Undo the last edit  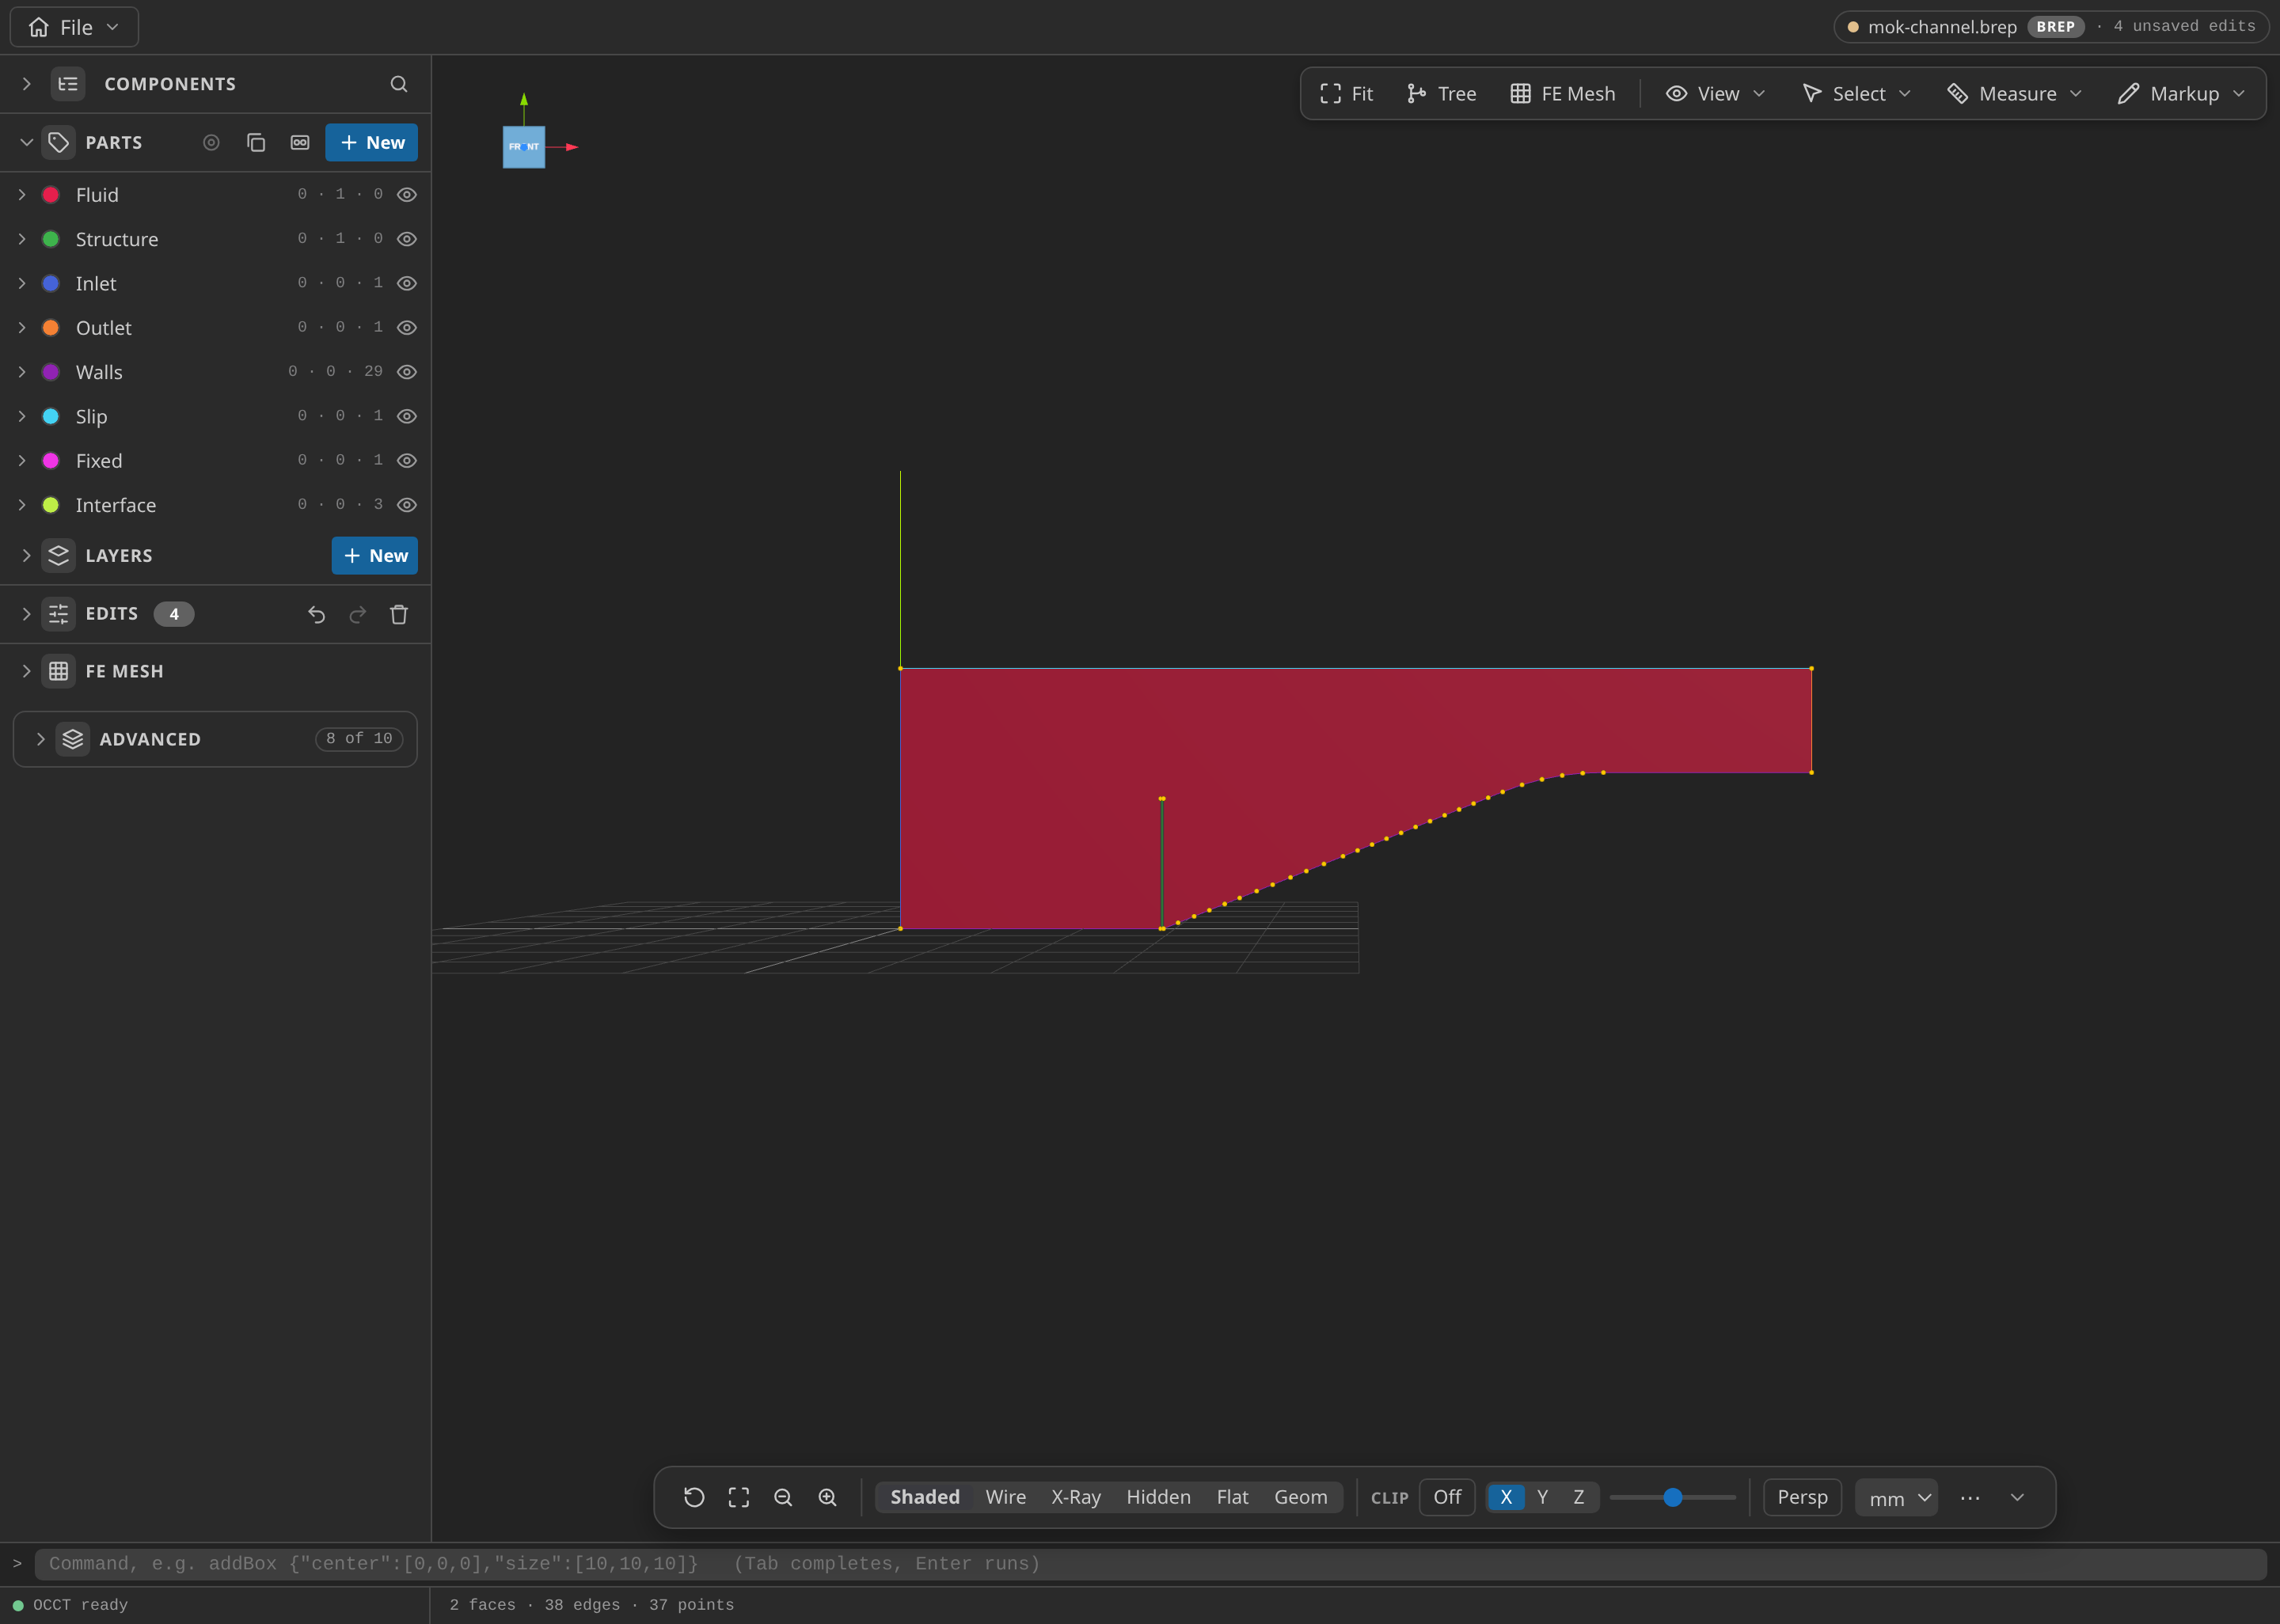point(317,614)
